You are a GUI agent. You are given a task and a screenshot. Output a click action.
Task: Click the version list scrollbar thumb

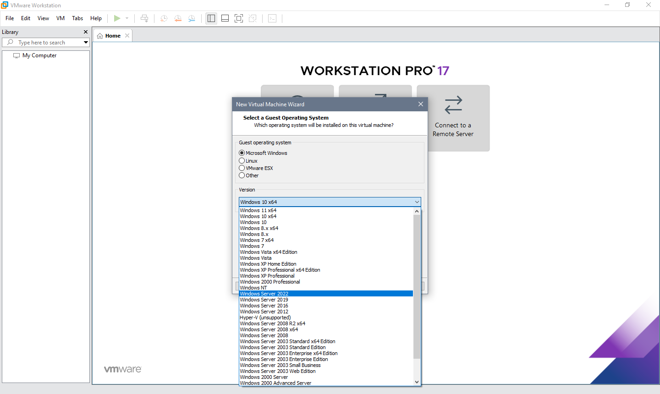click(x=417, y=286)
